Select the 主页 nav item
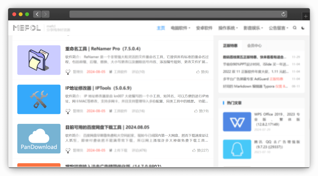 [x=161, y=28]
